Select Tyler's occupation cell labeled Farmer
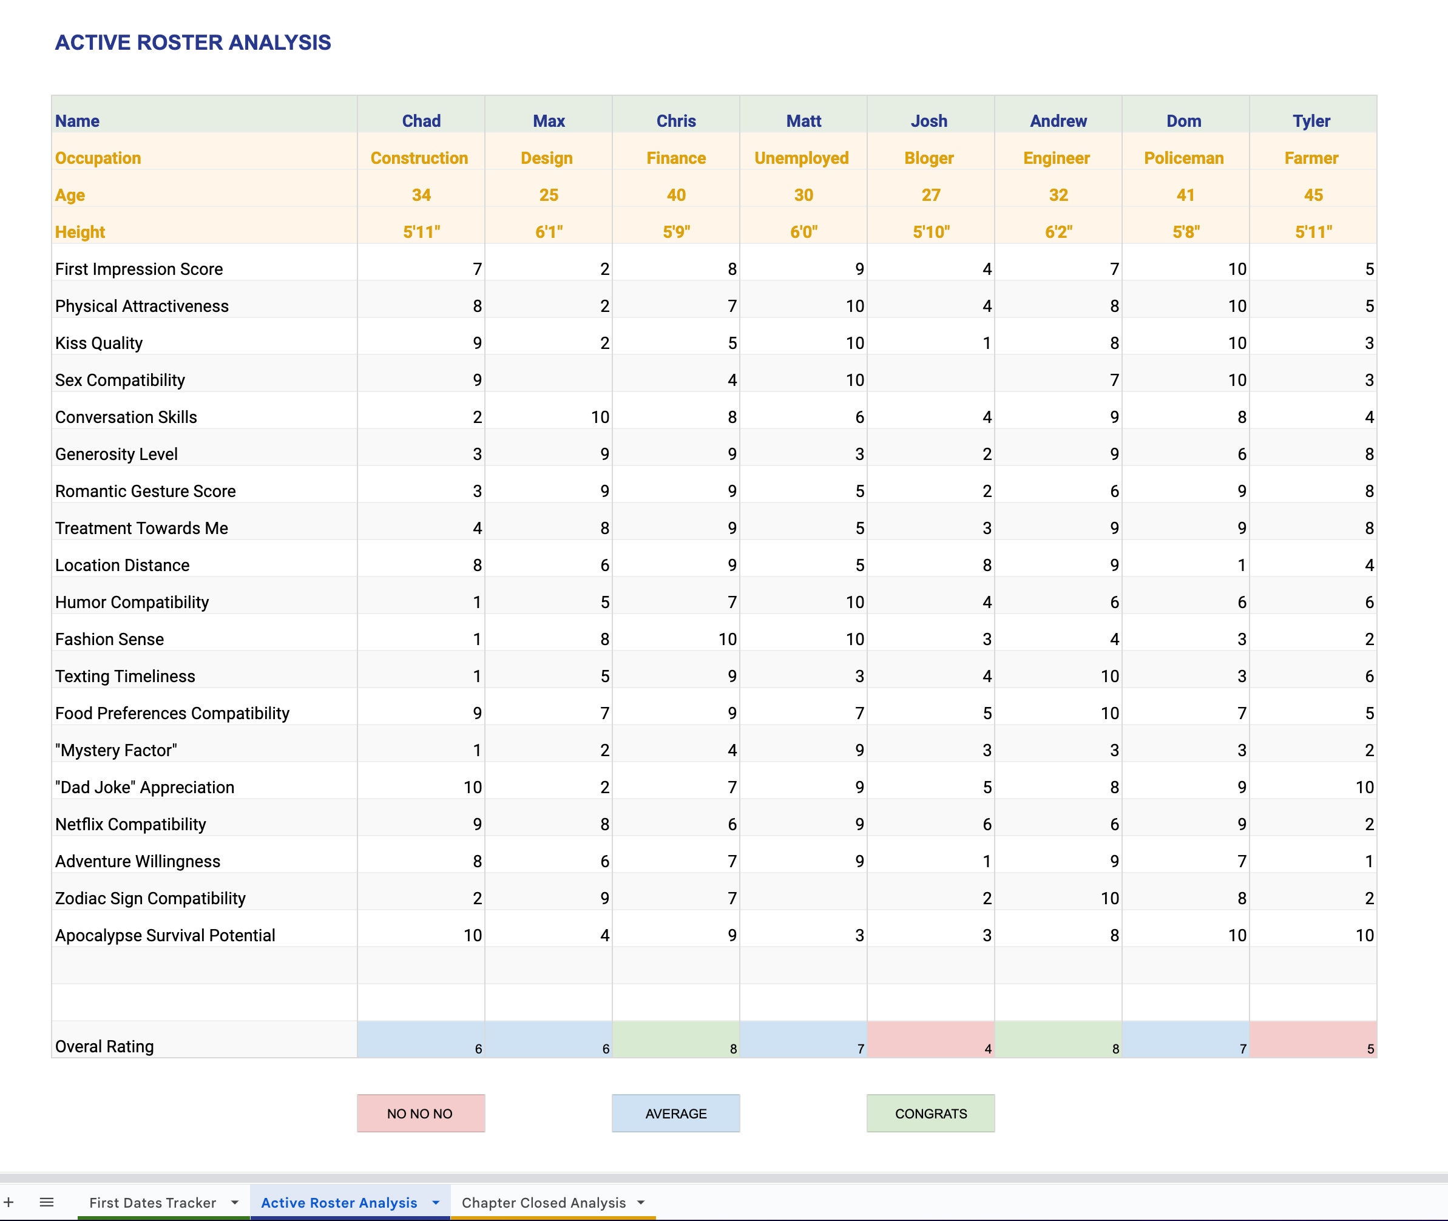This screenshot has height=1221, width=1448. coord(1311,158)
